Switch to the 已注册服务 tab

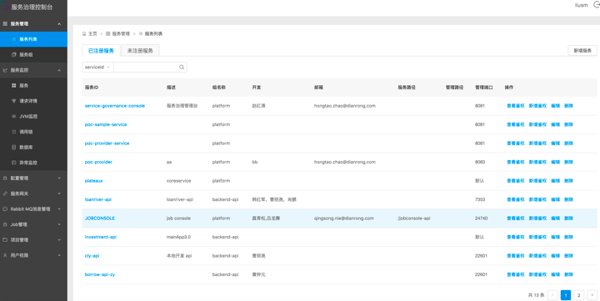click(x=101, y=51)
